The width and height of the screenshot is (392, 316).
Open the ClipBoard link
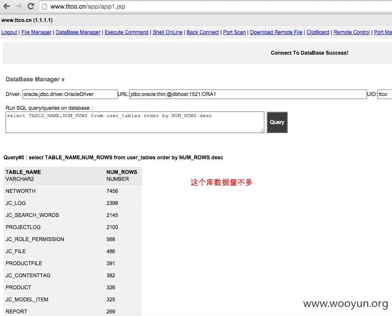pos(318,32)
